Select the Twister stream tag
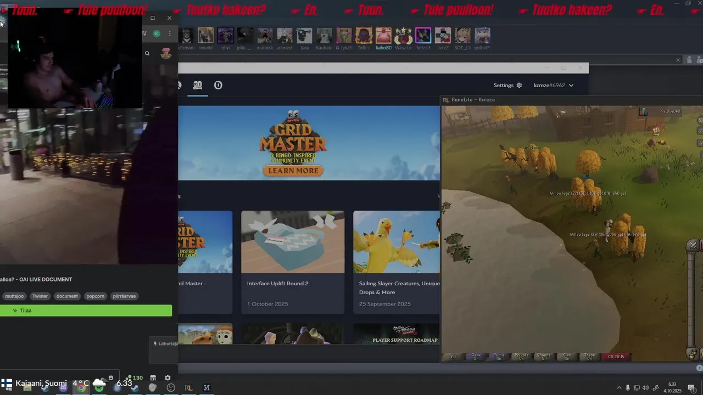This screenshot has height=395, width=703. pyautogui.click(x=40, y=296)
